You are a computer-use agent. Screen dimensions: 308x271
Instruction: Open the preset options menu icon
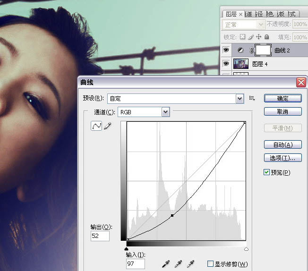coord(252,98)
